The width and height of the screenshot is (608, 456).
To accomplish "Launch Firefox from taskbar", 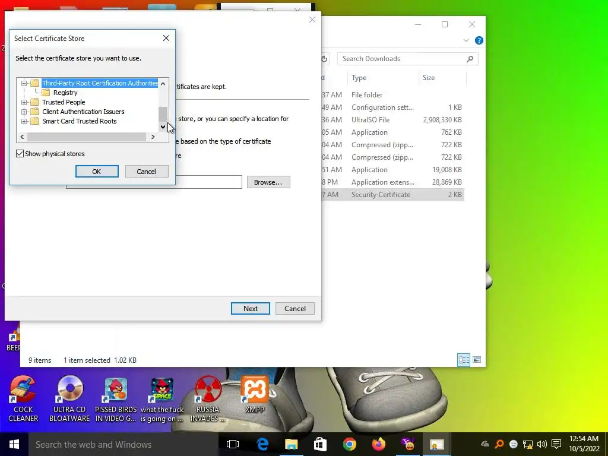I will click(378, 444).
